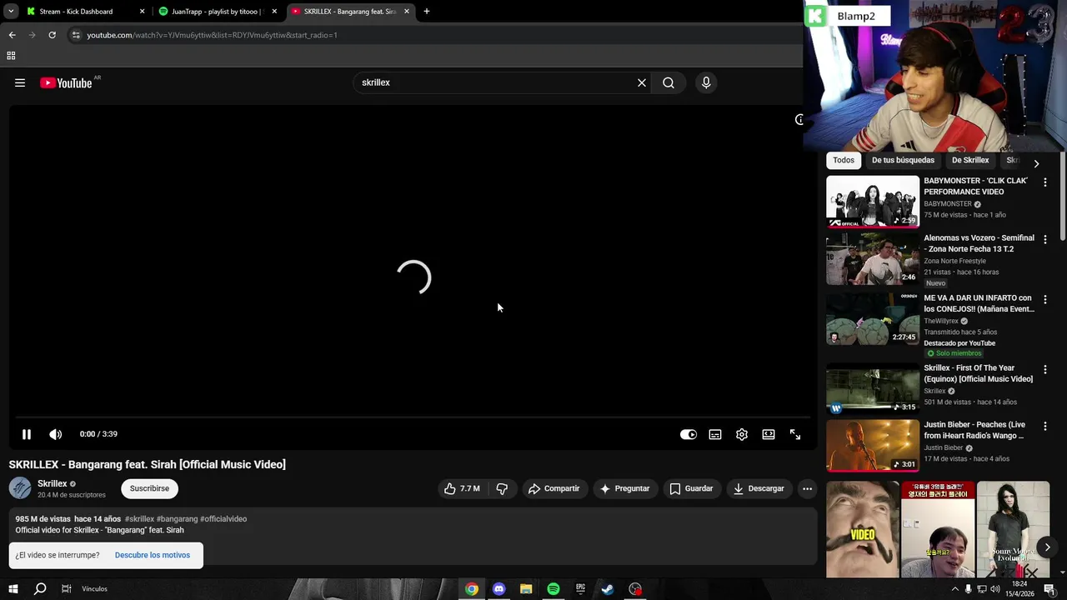Open Steam from the taskbar
This screenshot has height=600, width=1067.
608,589
